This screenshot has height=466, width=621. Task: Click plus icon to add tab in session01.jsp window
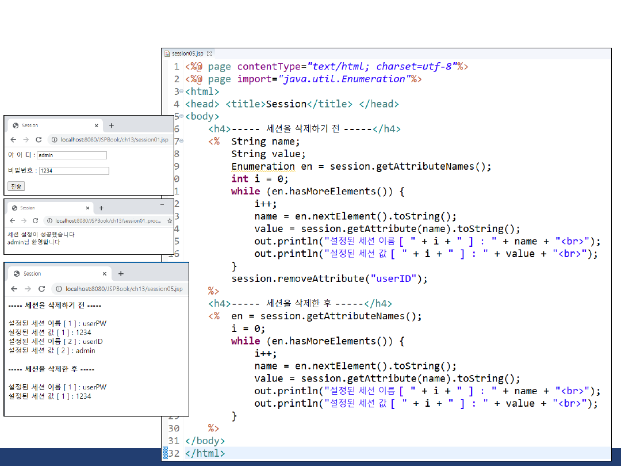tap(112, 125)
